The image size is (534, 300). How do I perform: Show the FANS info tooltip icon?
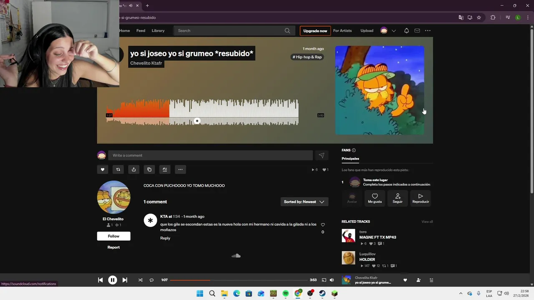pos(354,150)
